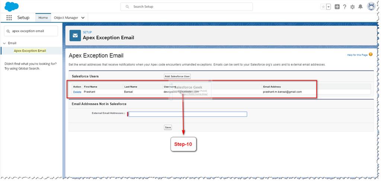
Task: Click the Action column header
Action: click(x=77, y=87)
